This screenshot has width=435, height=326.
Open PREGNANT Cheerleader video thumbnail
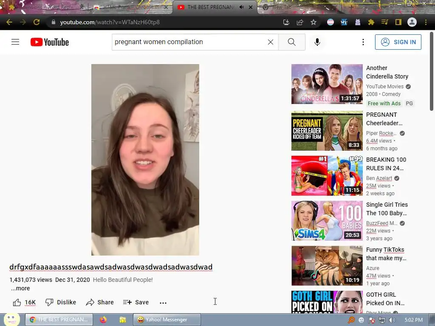[x=327, y=131]
